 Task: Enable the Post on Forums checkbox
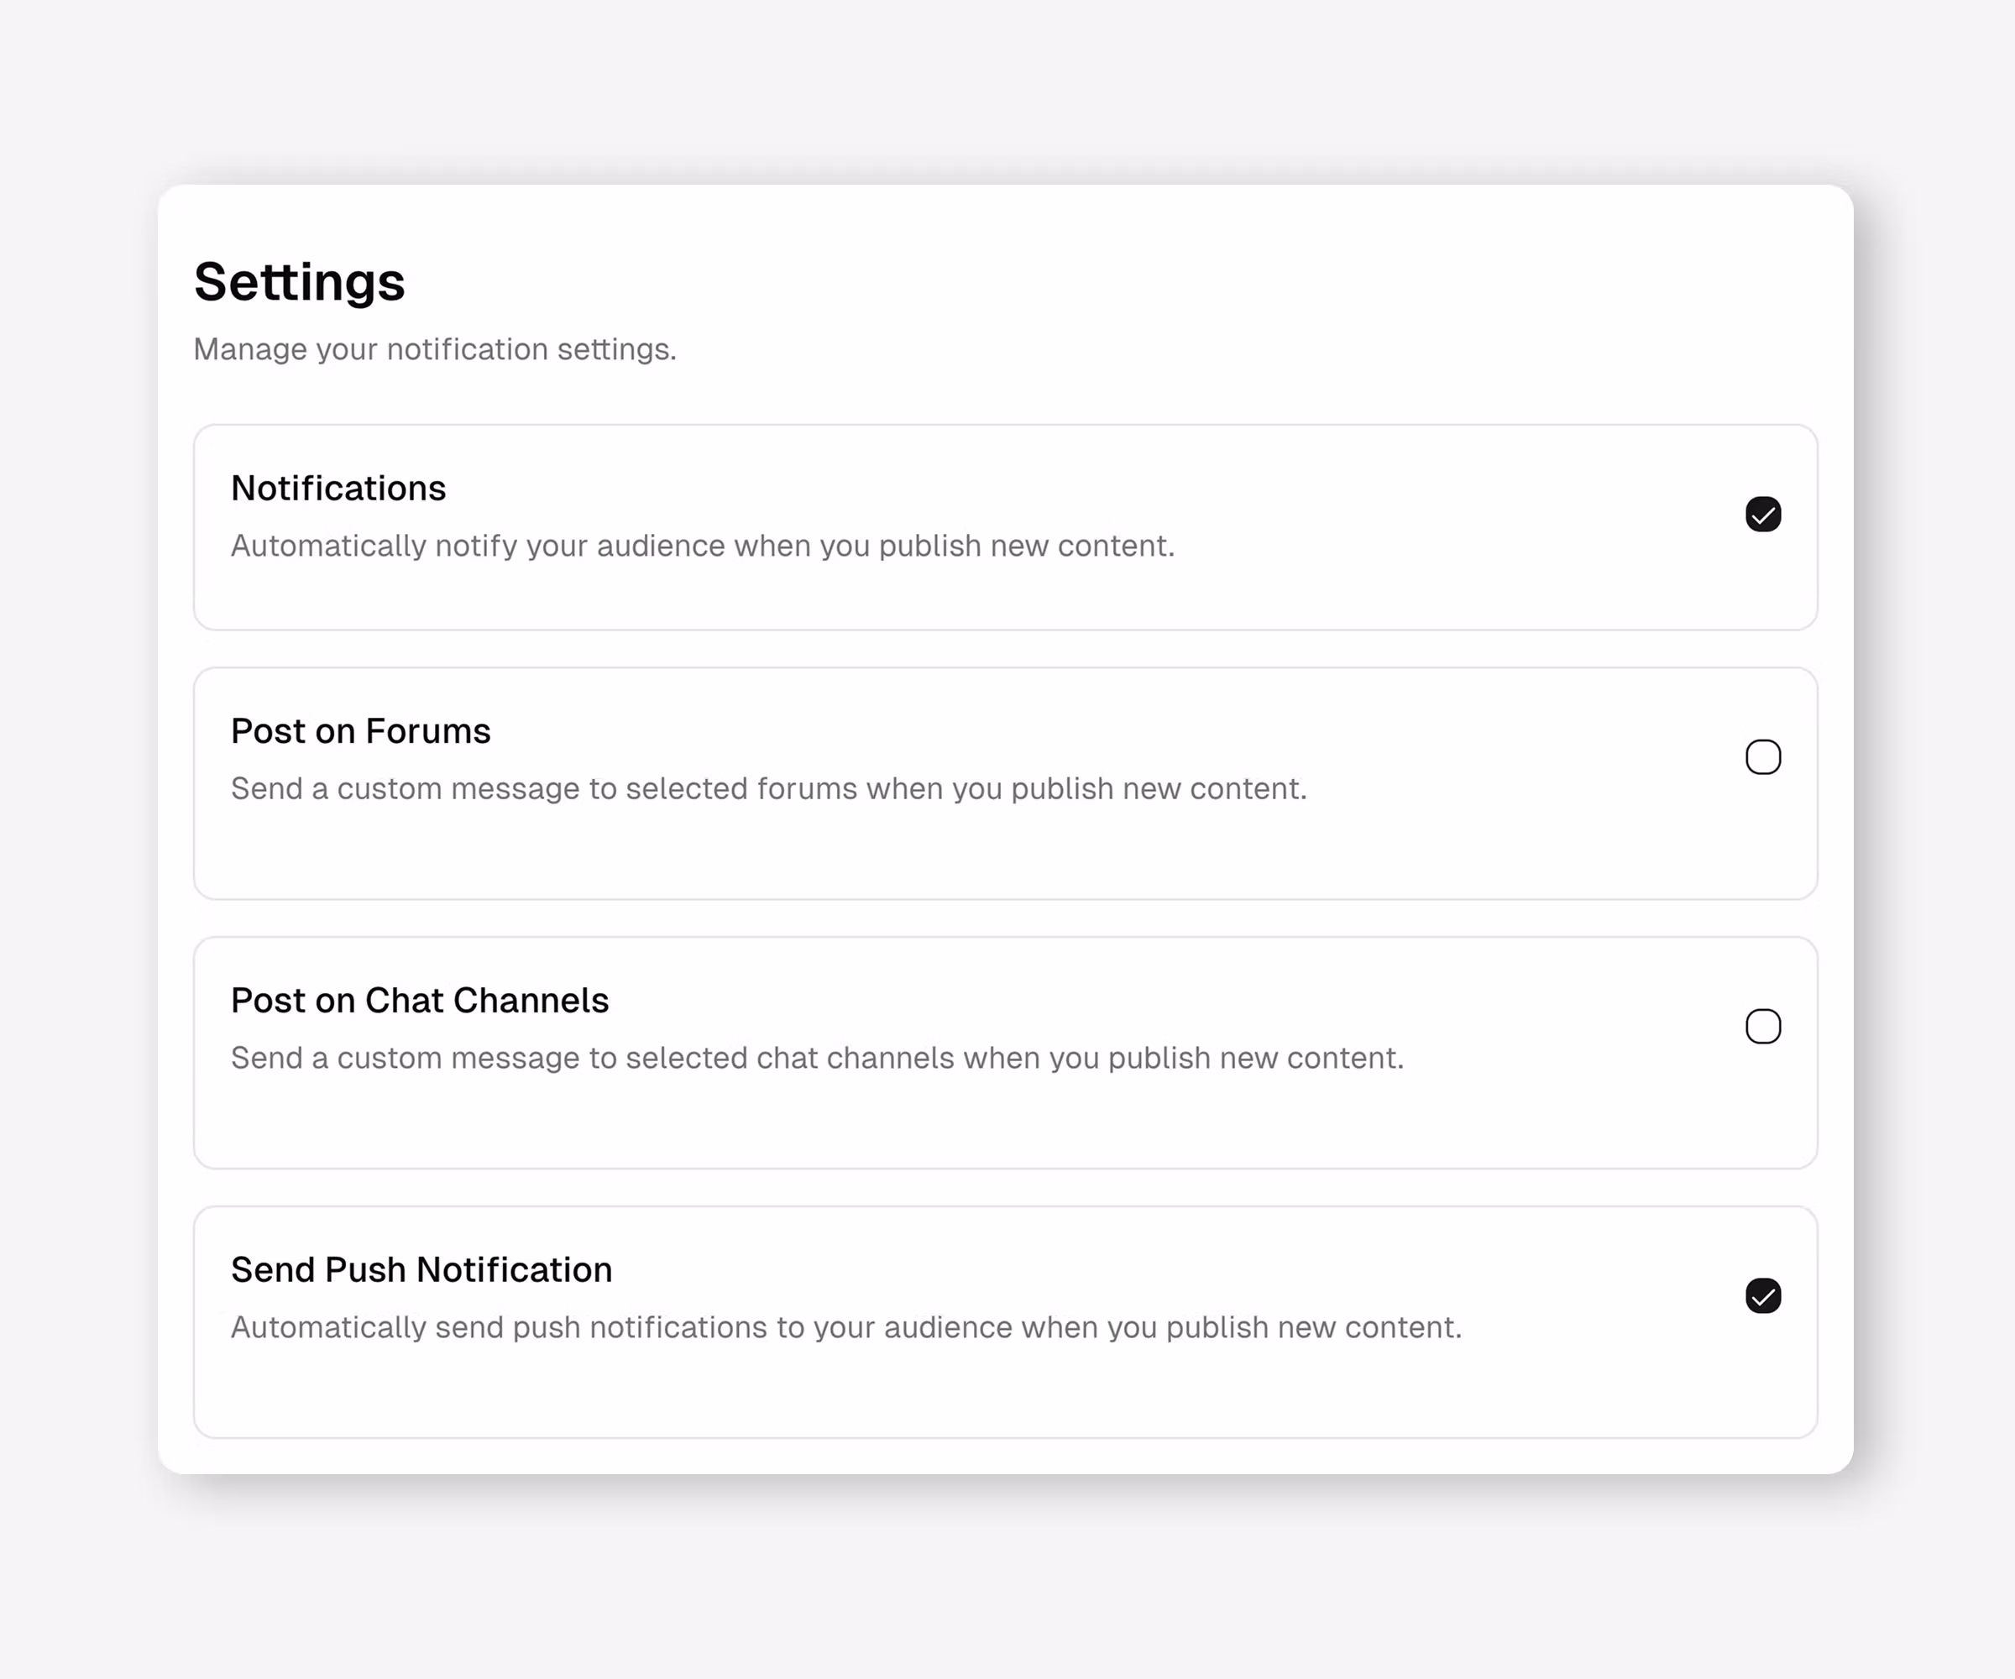click(x=1762, y=757)
